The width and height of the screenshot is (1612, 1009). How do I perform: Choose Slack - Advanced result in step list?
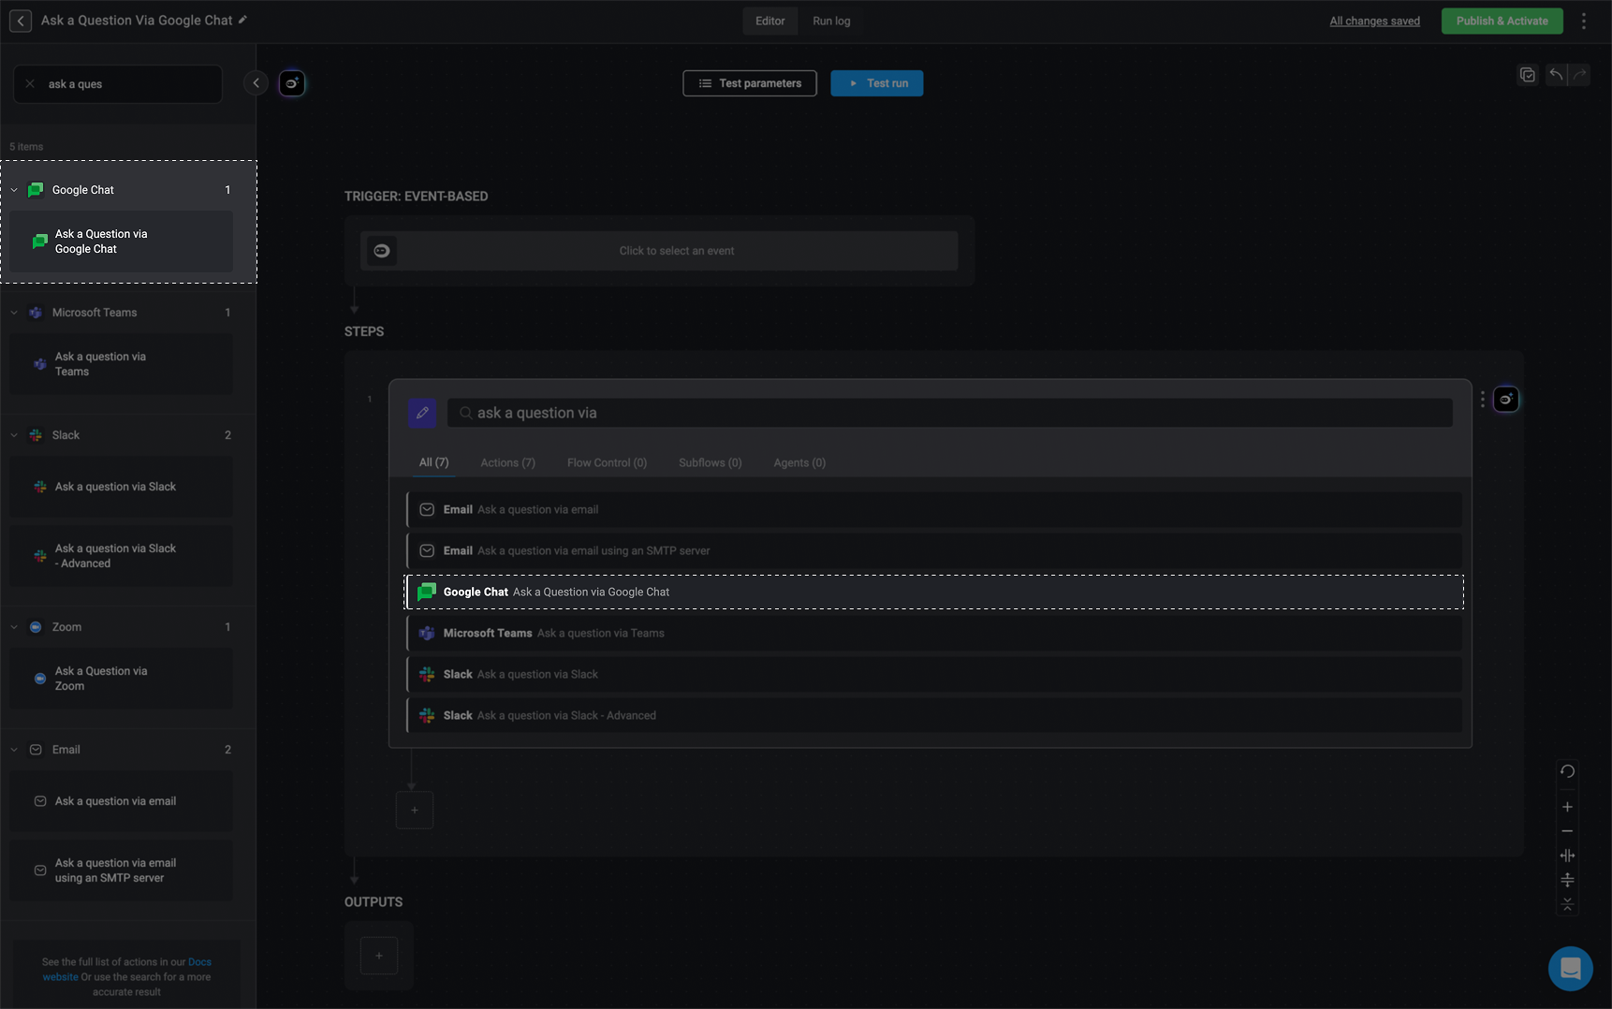pyautogui.click(x=934, y=715)
